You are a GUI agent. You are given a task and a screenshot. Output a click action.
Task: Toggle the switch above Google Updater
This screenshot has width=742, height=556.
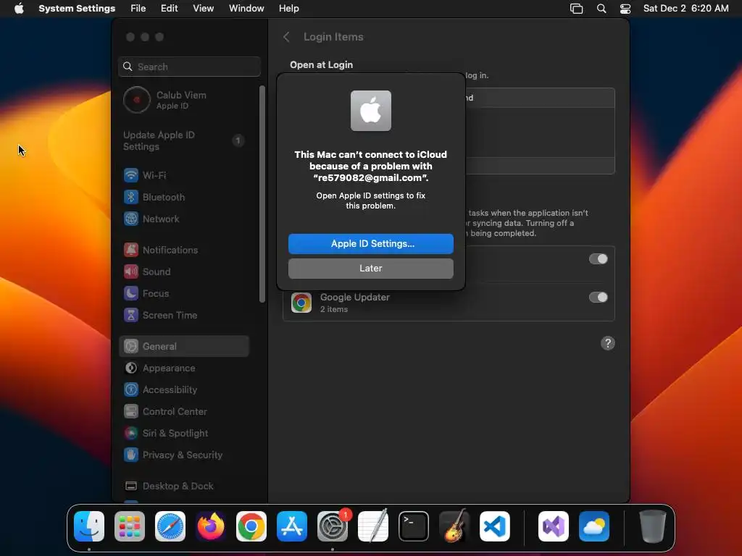pyautogui.click(x=598, y=259)
